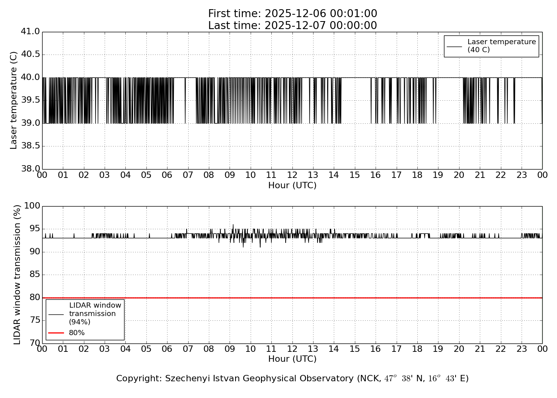This screenshot has width=557, height=398.
Task: Click the 38.5 tick on the temperature axis
Action: tap(30, 146)
